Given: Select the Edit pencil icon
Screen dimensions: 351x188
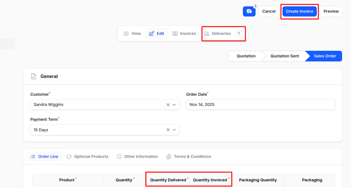Looking at the screenshot, I should 151,33.
